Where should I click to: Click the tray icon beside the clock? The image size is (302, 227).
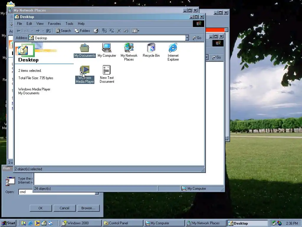tap(279, 223)
